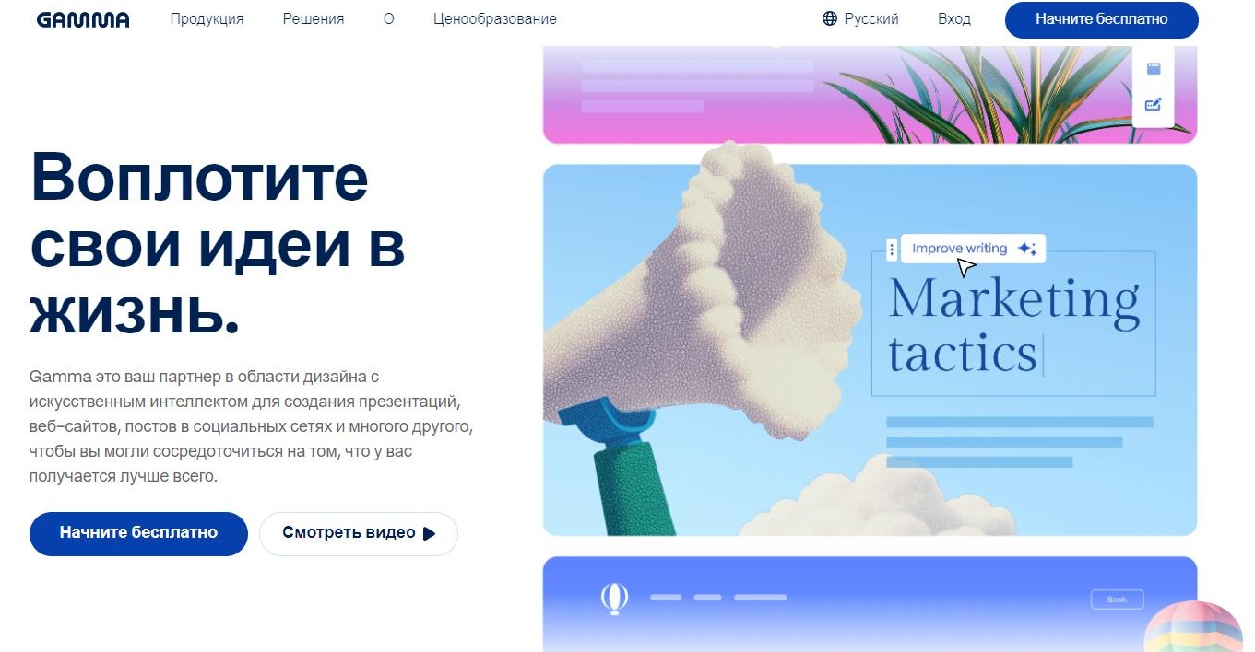Open the О menu item

(x=388, y=18)
